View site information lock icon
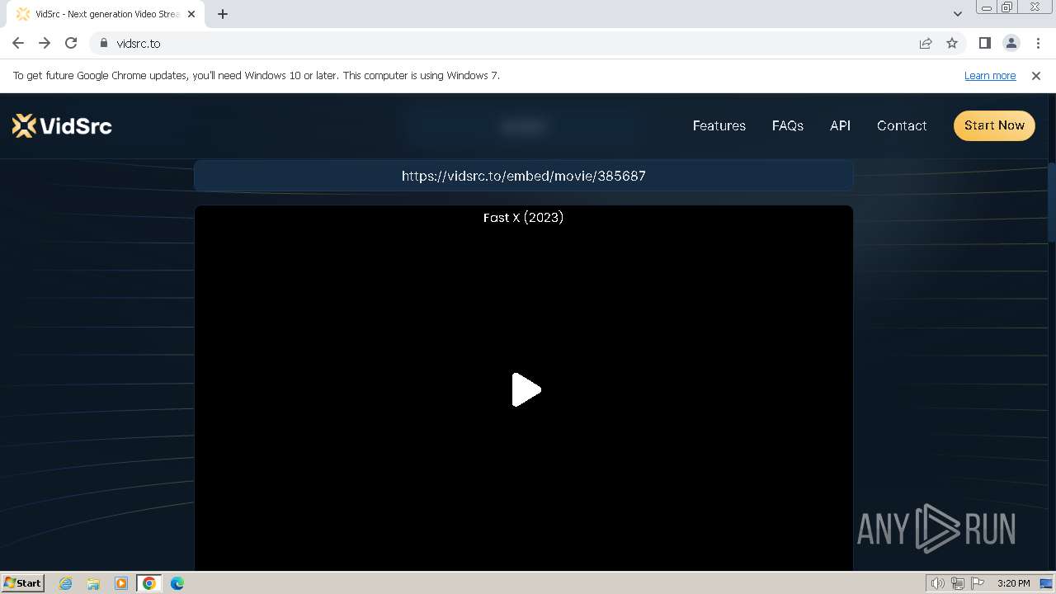Screen dimensions: 1056x594 [x=103, y=43]
